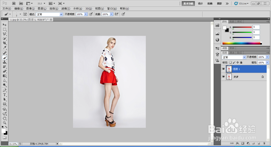Image resolution: width=271 pixels, height=147 pixels.
Task: Select the Eyedropper tool
Action: tap(5, 47)
